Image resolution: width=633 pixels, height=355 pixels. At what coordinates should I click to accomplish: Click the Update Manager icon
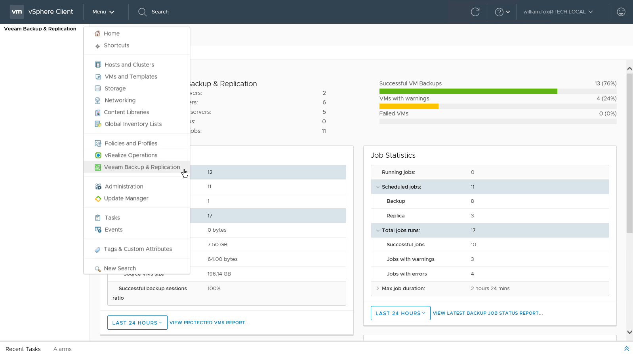(x=98, y=198)
